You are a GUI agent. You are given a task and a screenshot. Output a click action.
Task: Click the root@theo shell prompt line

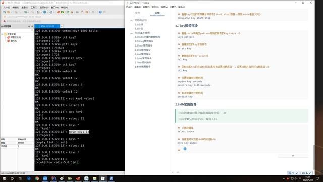point(58,162)
